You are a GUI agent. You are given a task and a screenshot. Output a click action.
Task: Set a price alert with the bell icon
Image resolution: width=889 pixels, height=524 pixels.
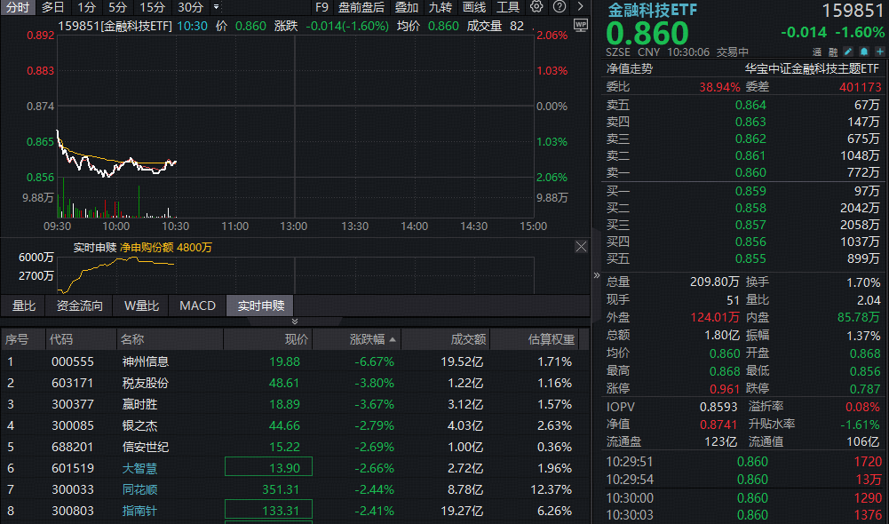[863, 52]
